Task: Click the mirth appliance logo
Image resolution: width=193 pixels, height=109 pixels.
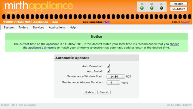Action: click(38, 7)
